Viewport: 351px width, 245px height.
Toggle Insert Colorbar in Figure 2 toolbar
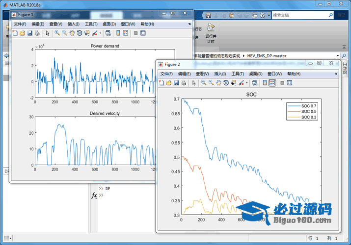[x=265, y=83]
